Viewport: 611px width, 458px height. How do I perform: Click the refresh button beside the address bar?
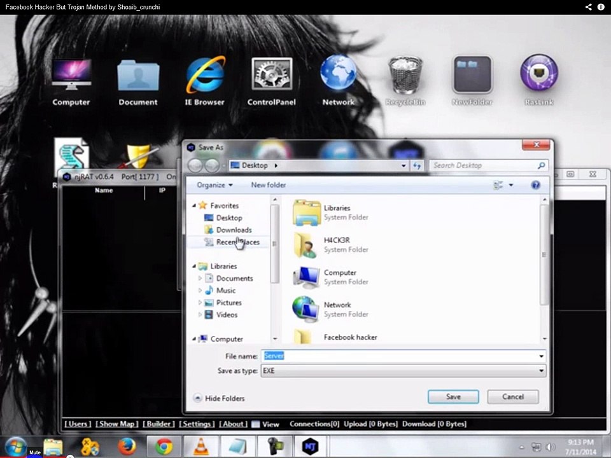click(x=417, y=165)
